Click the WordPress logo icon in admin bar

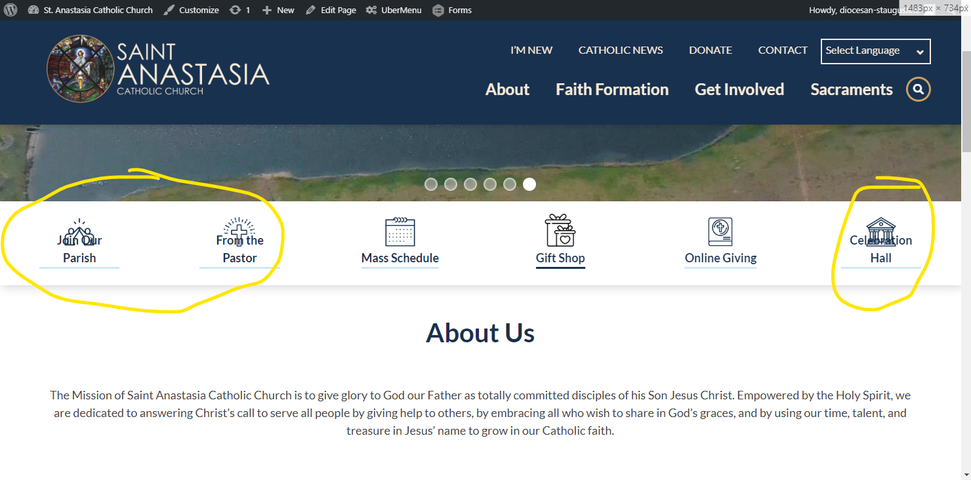coord(10,10)
